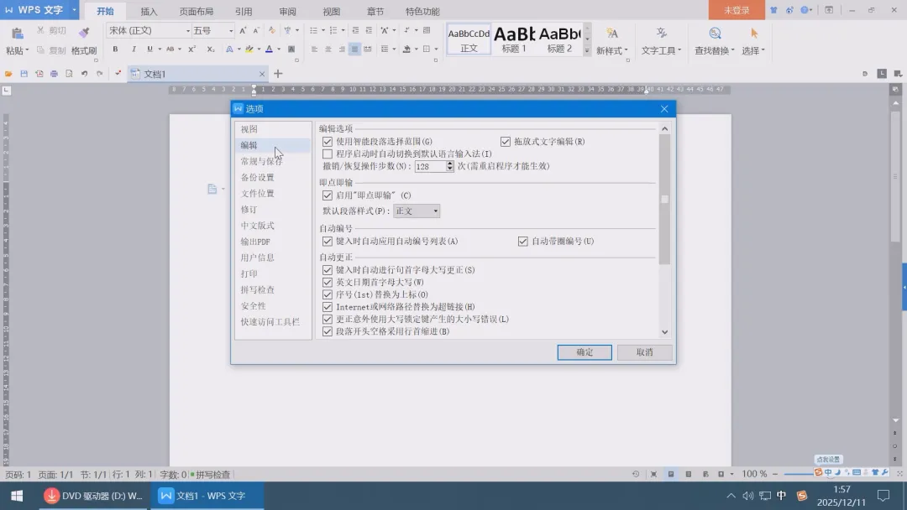Click the decrease font size icon
Viewport: 907px width, 510px height.
click(x=256, y=30)
